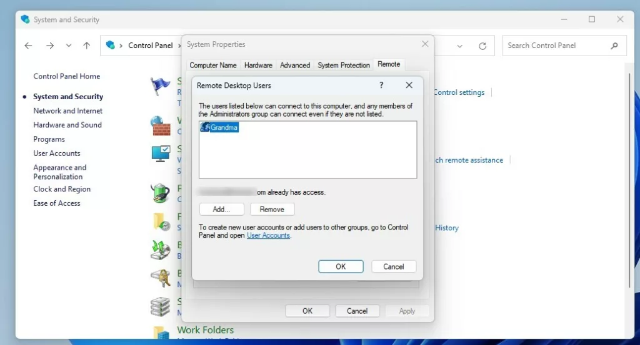This screenshot has width=640, height=345.
Task: Confirm Remote Desktop Users with OK
Action: [341, 266]
